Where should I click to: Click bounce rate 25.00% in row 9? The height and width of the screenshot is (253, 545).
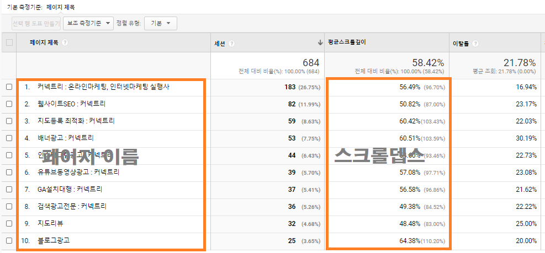coord(526,223)
